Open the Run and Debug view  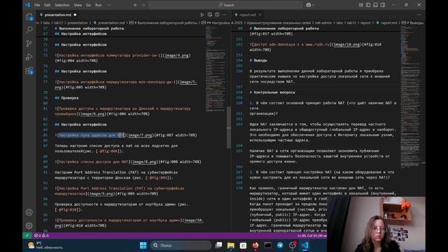(x=29, y=57)
